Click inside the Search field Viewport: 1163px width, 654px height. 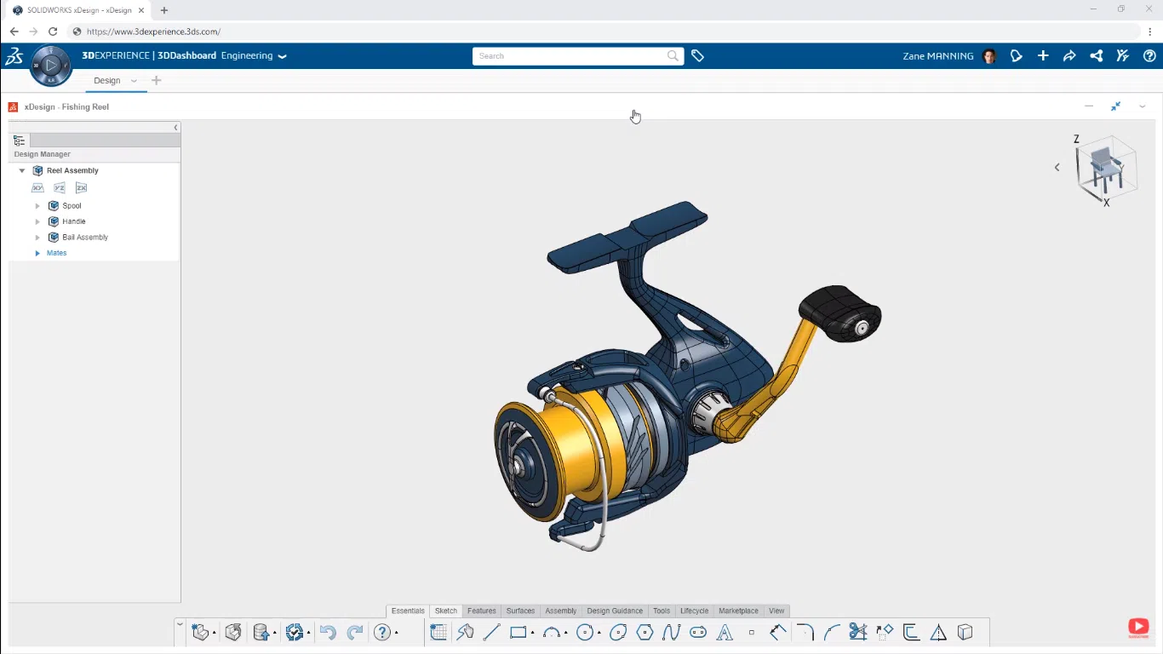pyautogui.click(x=570, y=55)
